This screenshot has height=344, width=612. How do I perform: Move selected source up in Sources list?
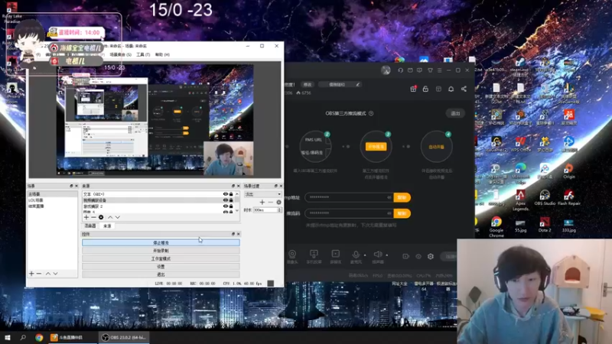tap(110, 217)
